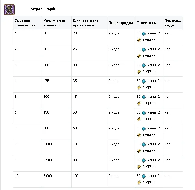Click the energy lightning icon in level 8 row
Screen dimensions: 195x190
[139, 151]
